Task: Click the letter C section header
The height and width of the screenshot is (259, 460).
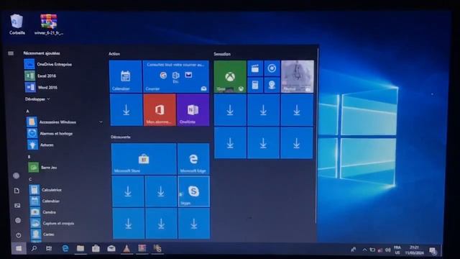Action: coord(30,179)
